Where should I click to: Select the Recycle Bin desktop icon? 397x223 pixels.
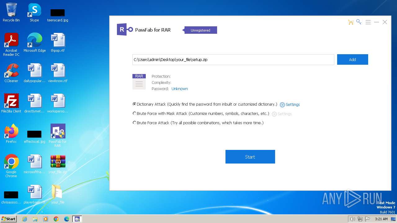click(x=11, y=13)
